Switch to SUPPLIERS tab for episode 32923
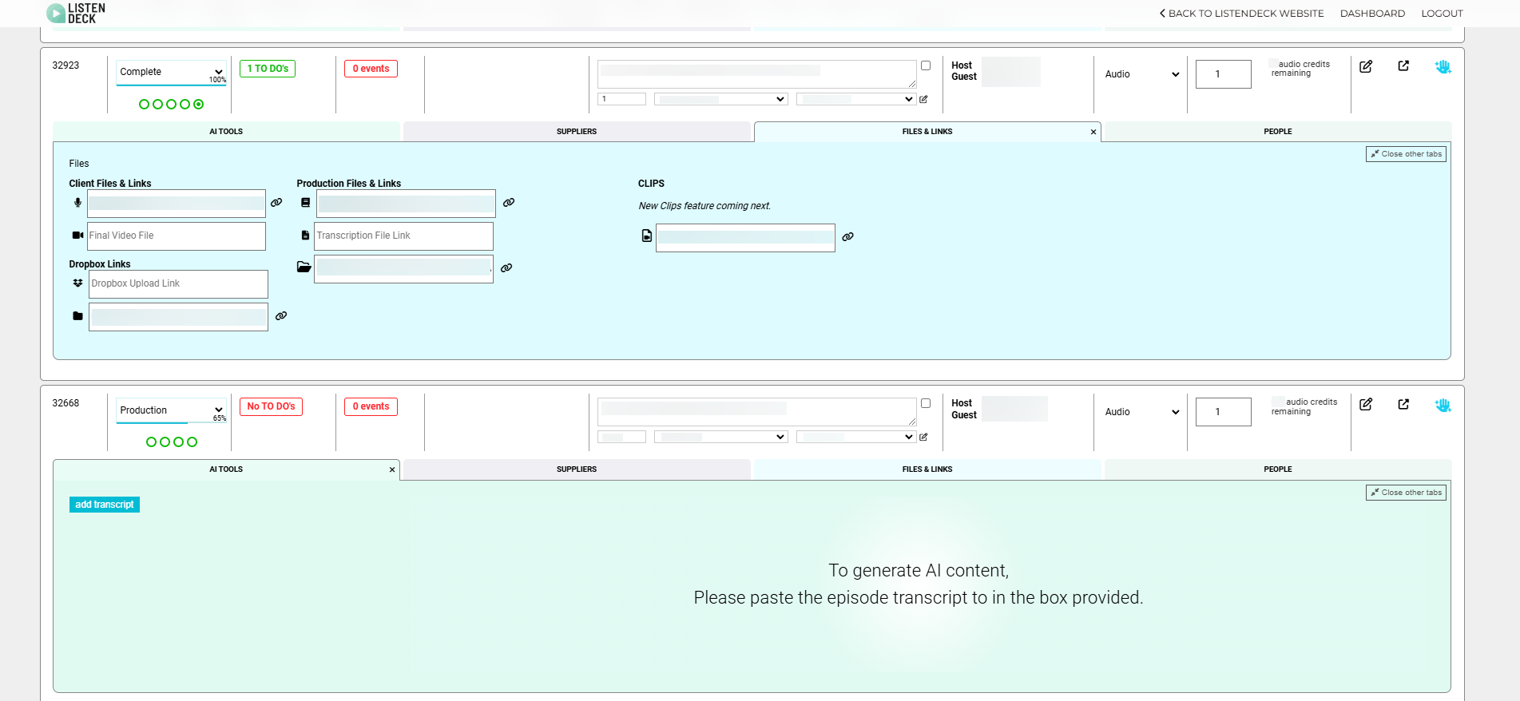The width and height of the screenshot is (1520, 701). click(x=576, y=132)
